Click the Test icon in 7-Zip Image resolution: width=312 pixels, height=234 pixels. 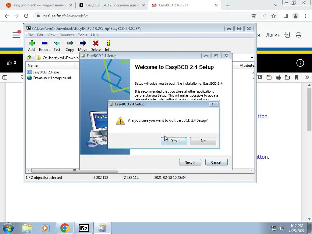point(57,46)
